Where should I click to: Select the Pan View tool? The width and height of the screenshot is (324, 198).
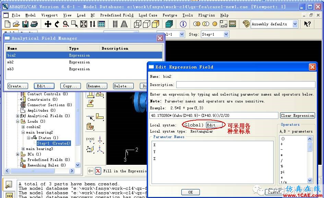tap(48, 24)
